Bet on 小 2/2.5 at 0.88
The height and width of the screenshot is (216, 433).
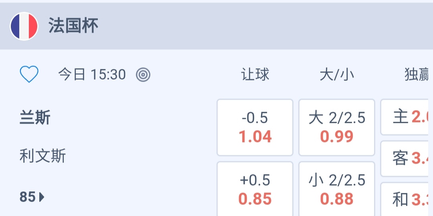(337, 189)
